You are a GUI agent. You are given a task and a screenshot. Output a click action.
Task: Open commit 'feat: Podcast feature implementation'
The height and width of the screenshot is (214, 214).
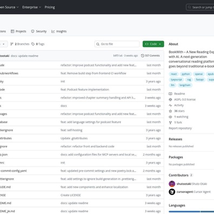tap(85, 90)
